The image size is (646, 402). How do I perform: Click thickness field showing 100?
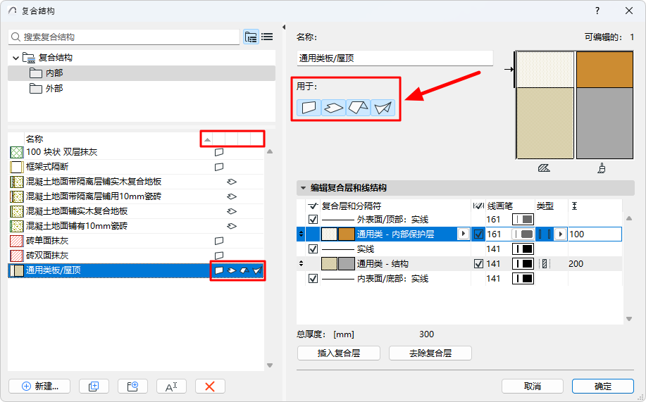[595, 234]
